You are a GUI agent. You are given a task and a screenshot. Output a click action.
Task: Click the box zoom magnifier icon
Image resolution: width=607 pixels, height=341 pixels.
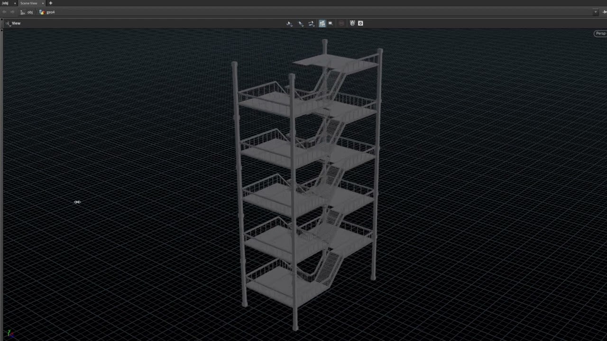click(330, 23)
